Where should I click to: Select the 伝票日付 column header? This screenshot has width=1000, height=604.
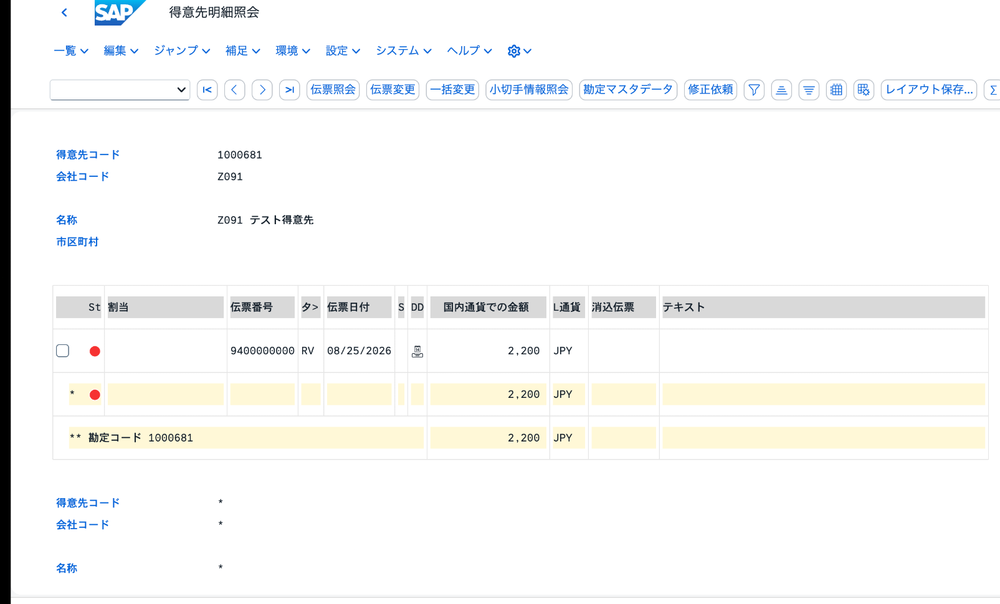[x=360, y=307]
